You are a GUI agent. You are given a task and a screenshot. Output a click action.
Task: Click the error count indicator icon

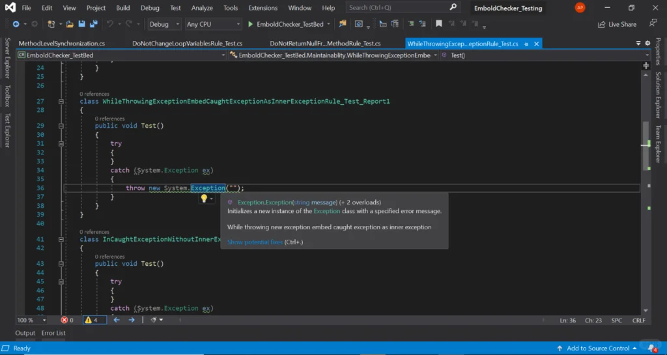pyautogui.click(x=64, y=320)
